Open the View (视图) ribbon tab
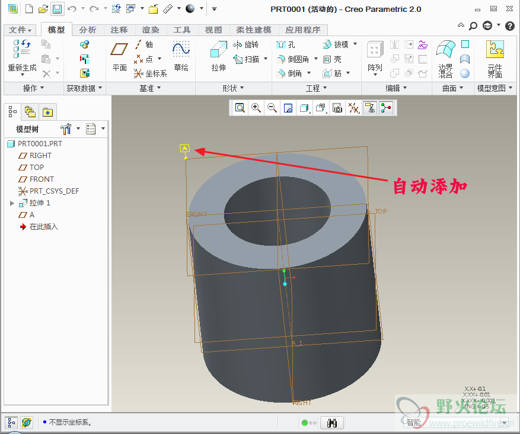This screenshot has width=520, height=434. (x=213, y=30)
